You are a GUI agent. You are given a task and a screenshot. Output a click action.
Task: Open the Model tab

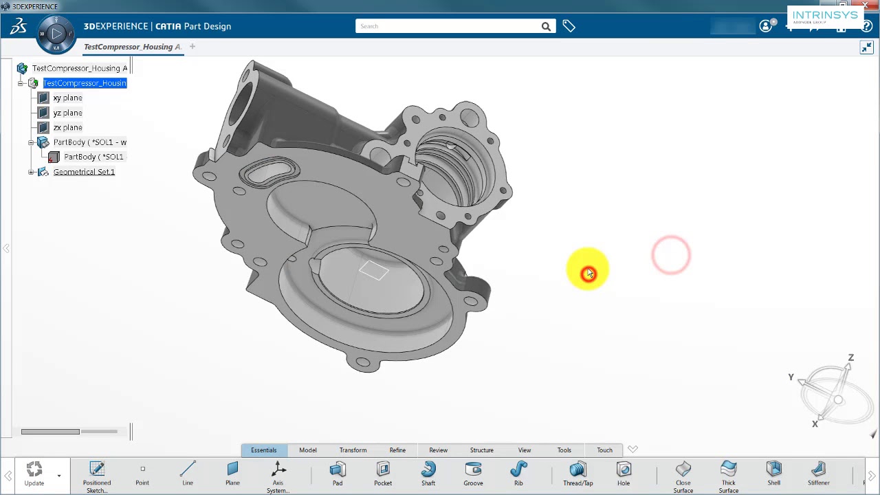click(308, 450)
